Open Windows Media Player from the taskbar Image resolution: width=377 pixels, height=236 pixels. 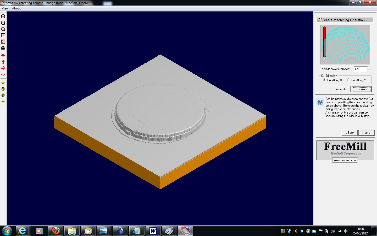pyautogui.click(x=39, y=231)
